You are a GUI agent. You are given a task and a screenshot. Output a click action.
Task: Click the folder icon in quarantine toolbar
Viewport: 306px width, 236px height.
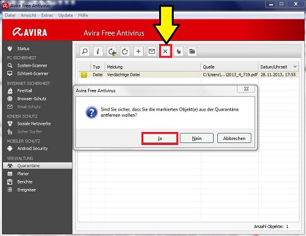click(x=192, y=51)
